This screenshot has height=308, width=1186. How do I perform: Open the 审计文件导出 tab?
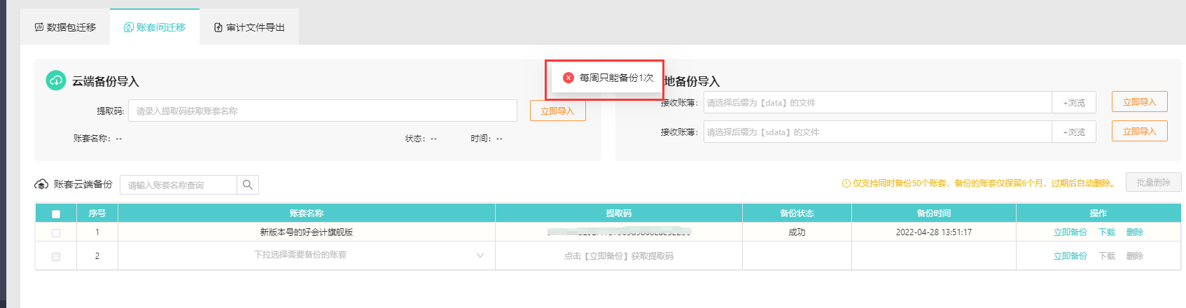point(249,27)
